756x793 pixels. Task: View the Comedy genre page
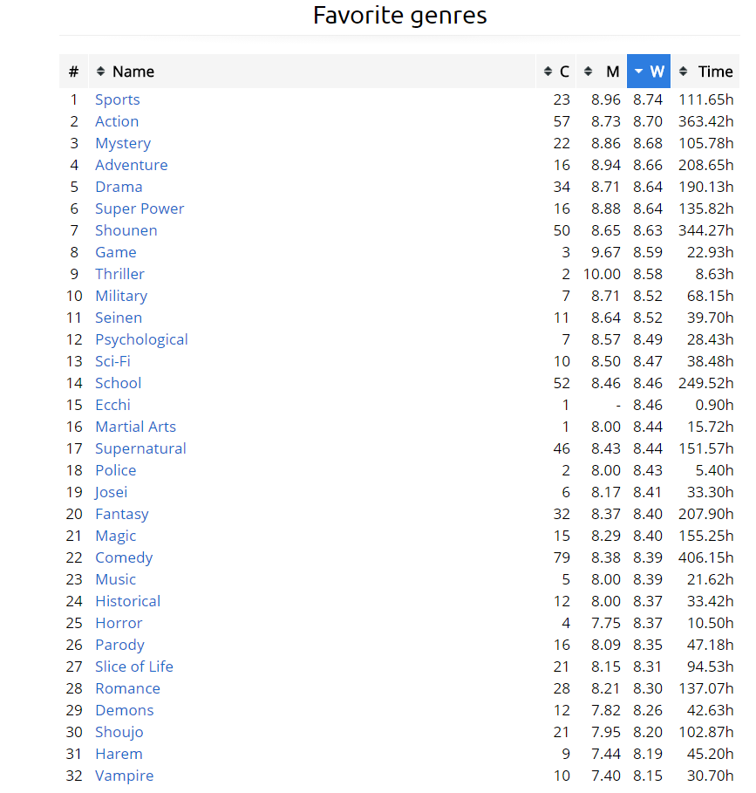pyautogui.click(x=124, y=557)
